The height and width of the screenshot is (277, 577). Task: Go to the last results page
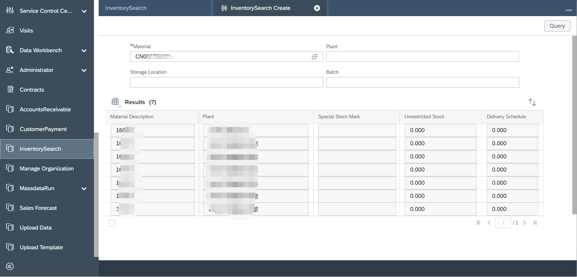[x=535, y=223]
